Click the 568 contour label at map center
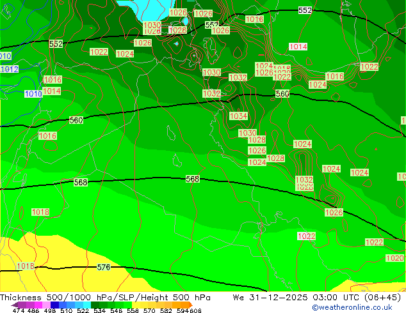 point(192,179)
